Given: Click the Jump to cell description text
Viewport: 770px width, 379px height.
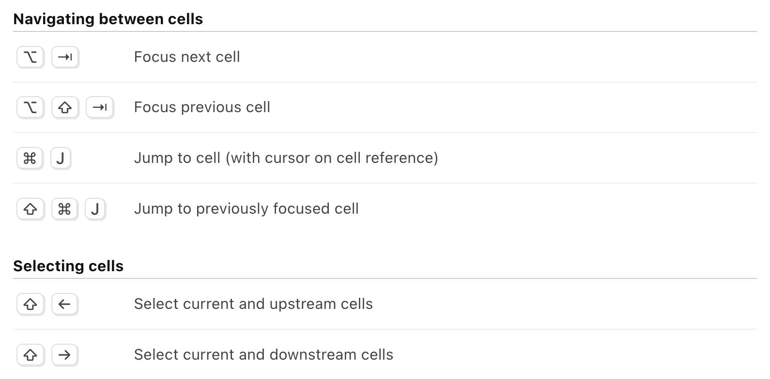Looking at the screenshot, I should (286, 158).
